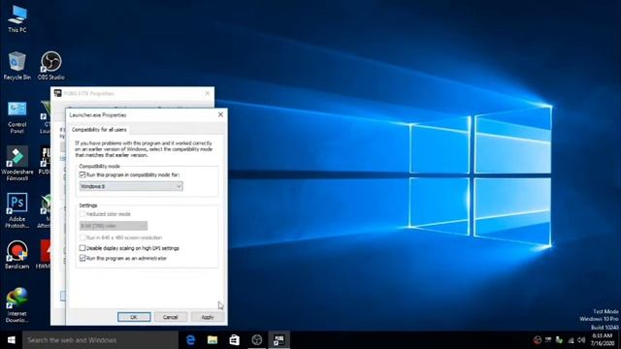Open the Store app on taskbar

click(x=234, y=340)
